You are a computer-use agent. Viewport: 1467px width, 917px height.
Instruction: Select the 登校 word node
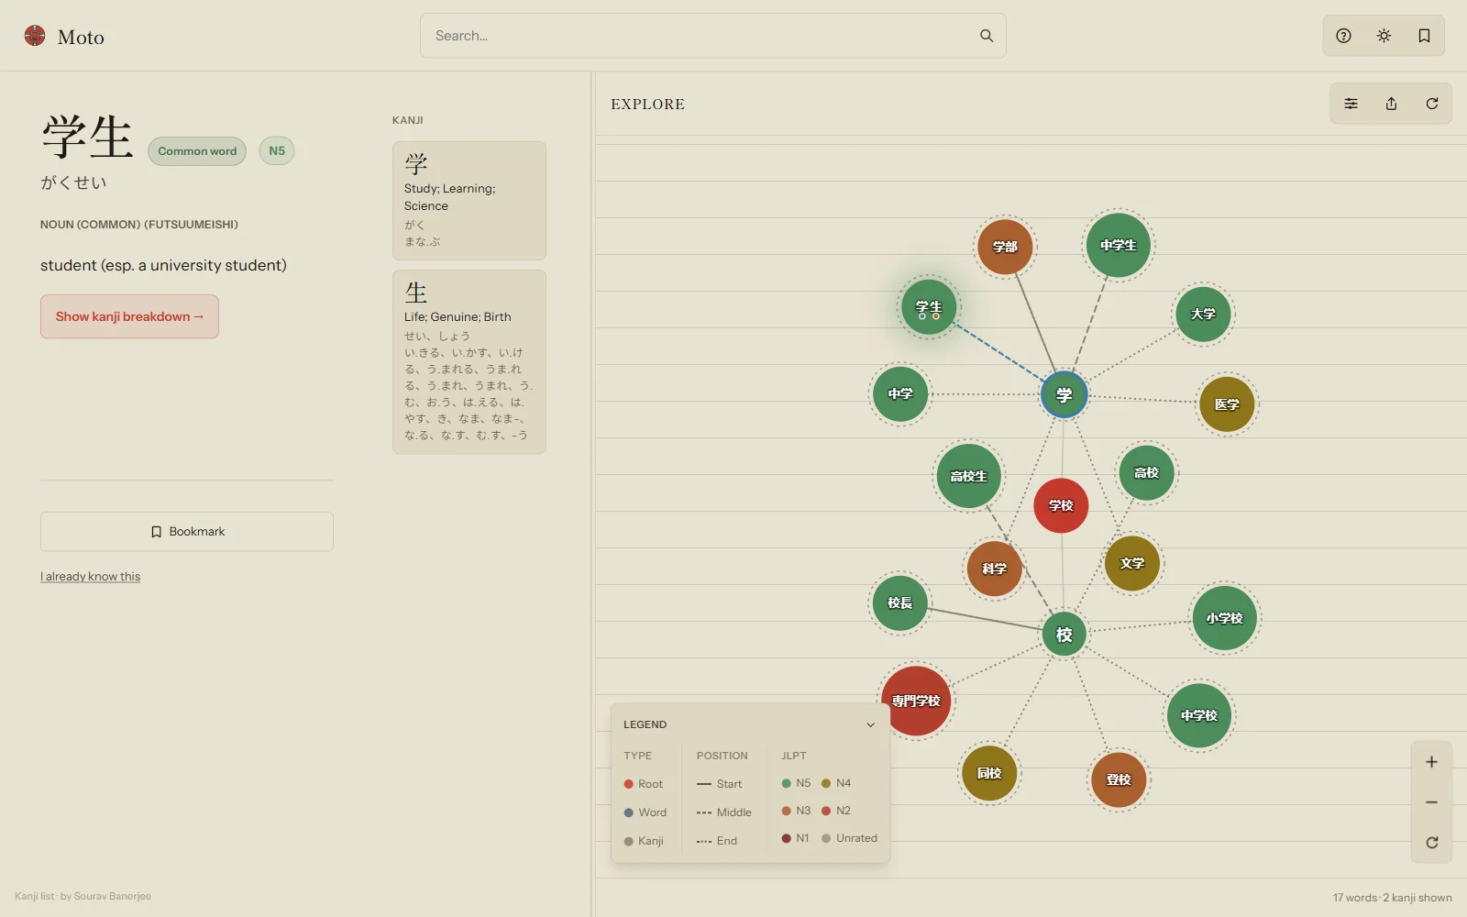pyautogui.click(x=1119, y=779)
